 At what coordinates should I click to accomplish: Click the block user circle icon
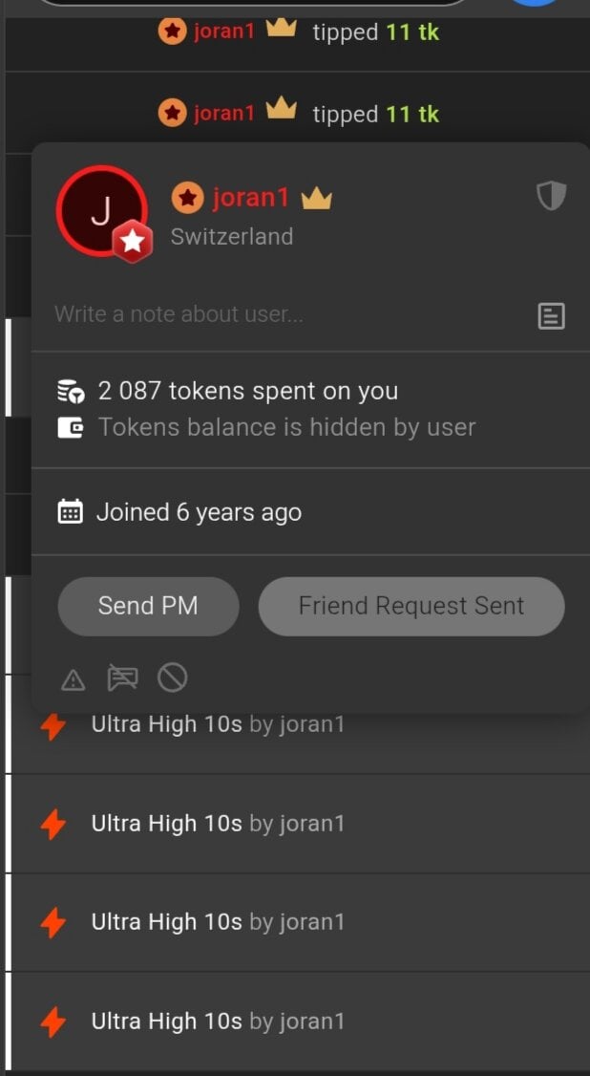[x=172, y=678]
